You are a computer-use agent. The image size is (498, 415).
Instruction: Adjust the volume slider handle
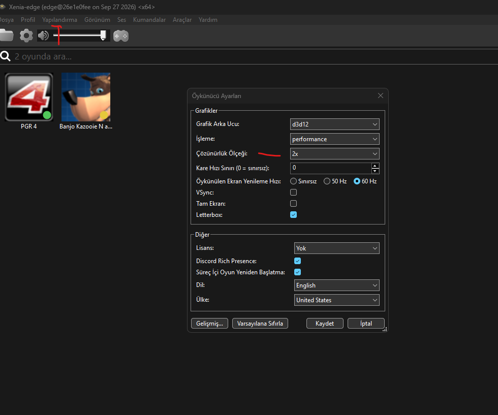(103, 35)
